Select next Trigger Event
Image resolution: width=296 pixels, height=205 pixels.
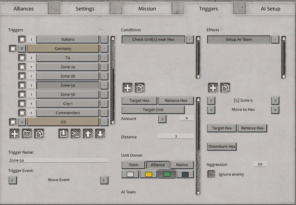tap(104, 180)
